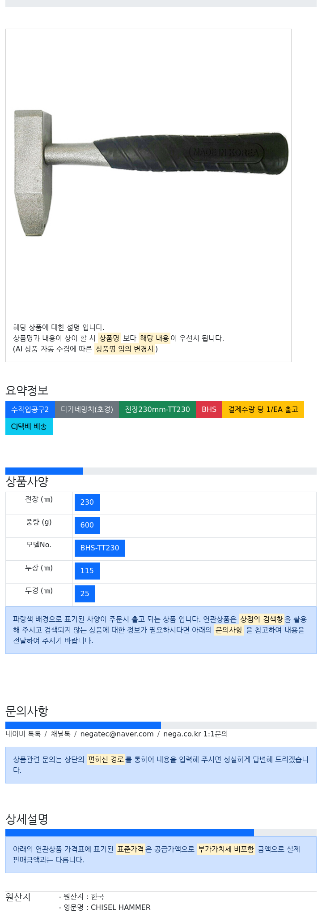This screenshot has width=322, height=913.
Task: Click the 230 length spec badge
Action: pos(87,502)
